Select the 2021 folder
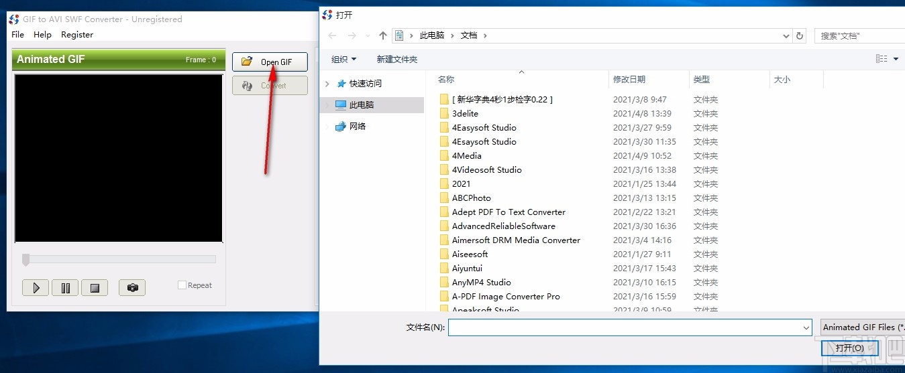The width and height of the screenshot is (905, 373). pos(462,183)
